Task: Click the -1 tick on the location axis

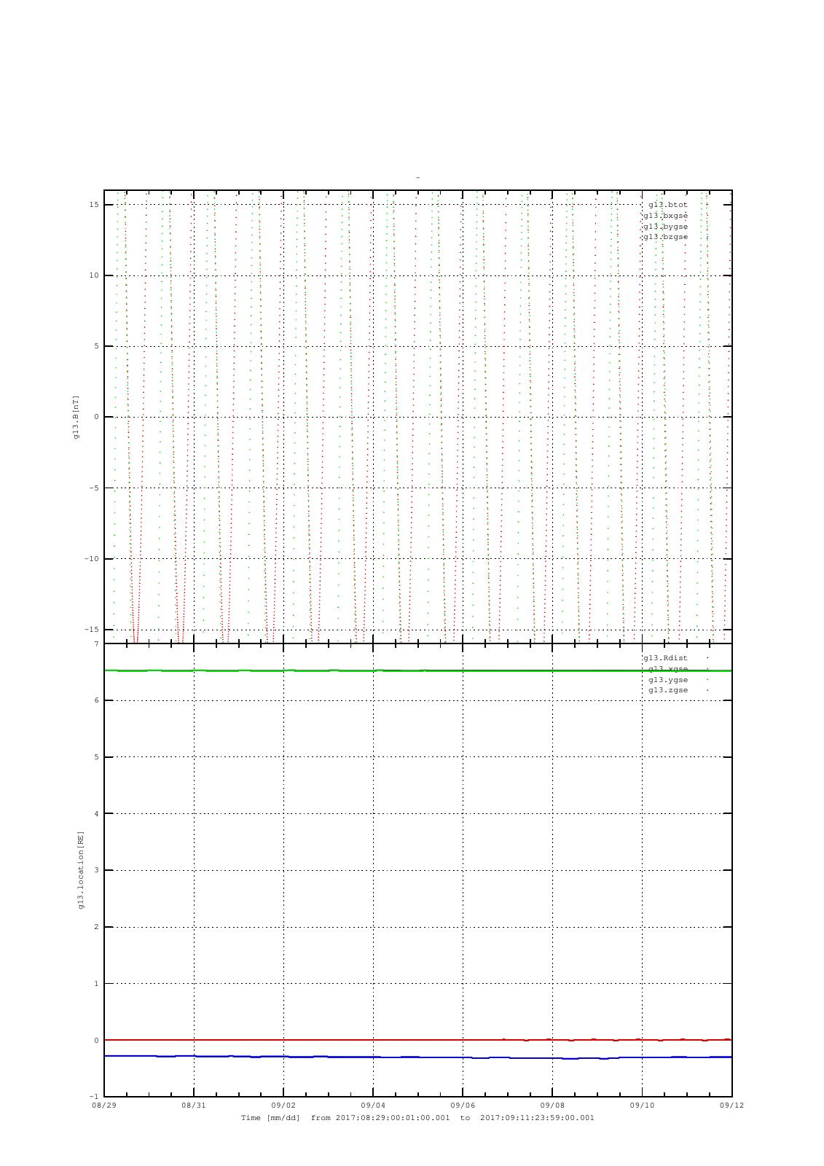Action: click(94, 1097)
